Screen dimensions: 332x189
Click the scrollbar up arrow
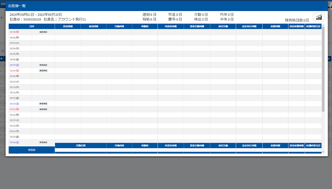[323, 26]
